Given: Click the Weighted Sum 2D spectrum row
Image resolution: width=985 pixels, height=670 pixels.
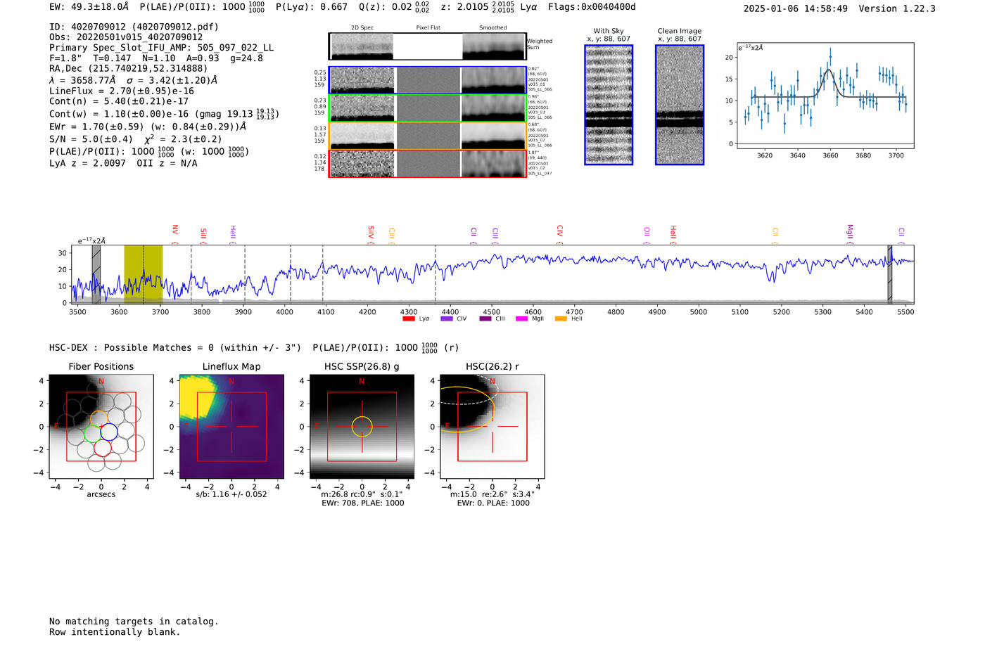Looking at the screenshot, I should pos(428,46).
